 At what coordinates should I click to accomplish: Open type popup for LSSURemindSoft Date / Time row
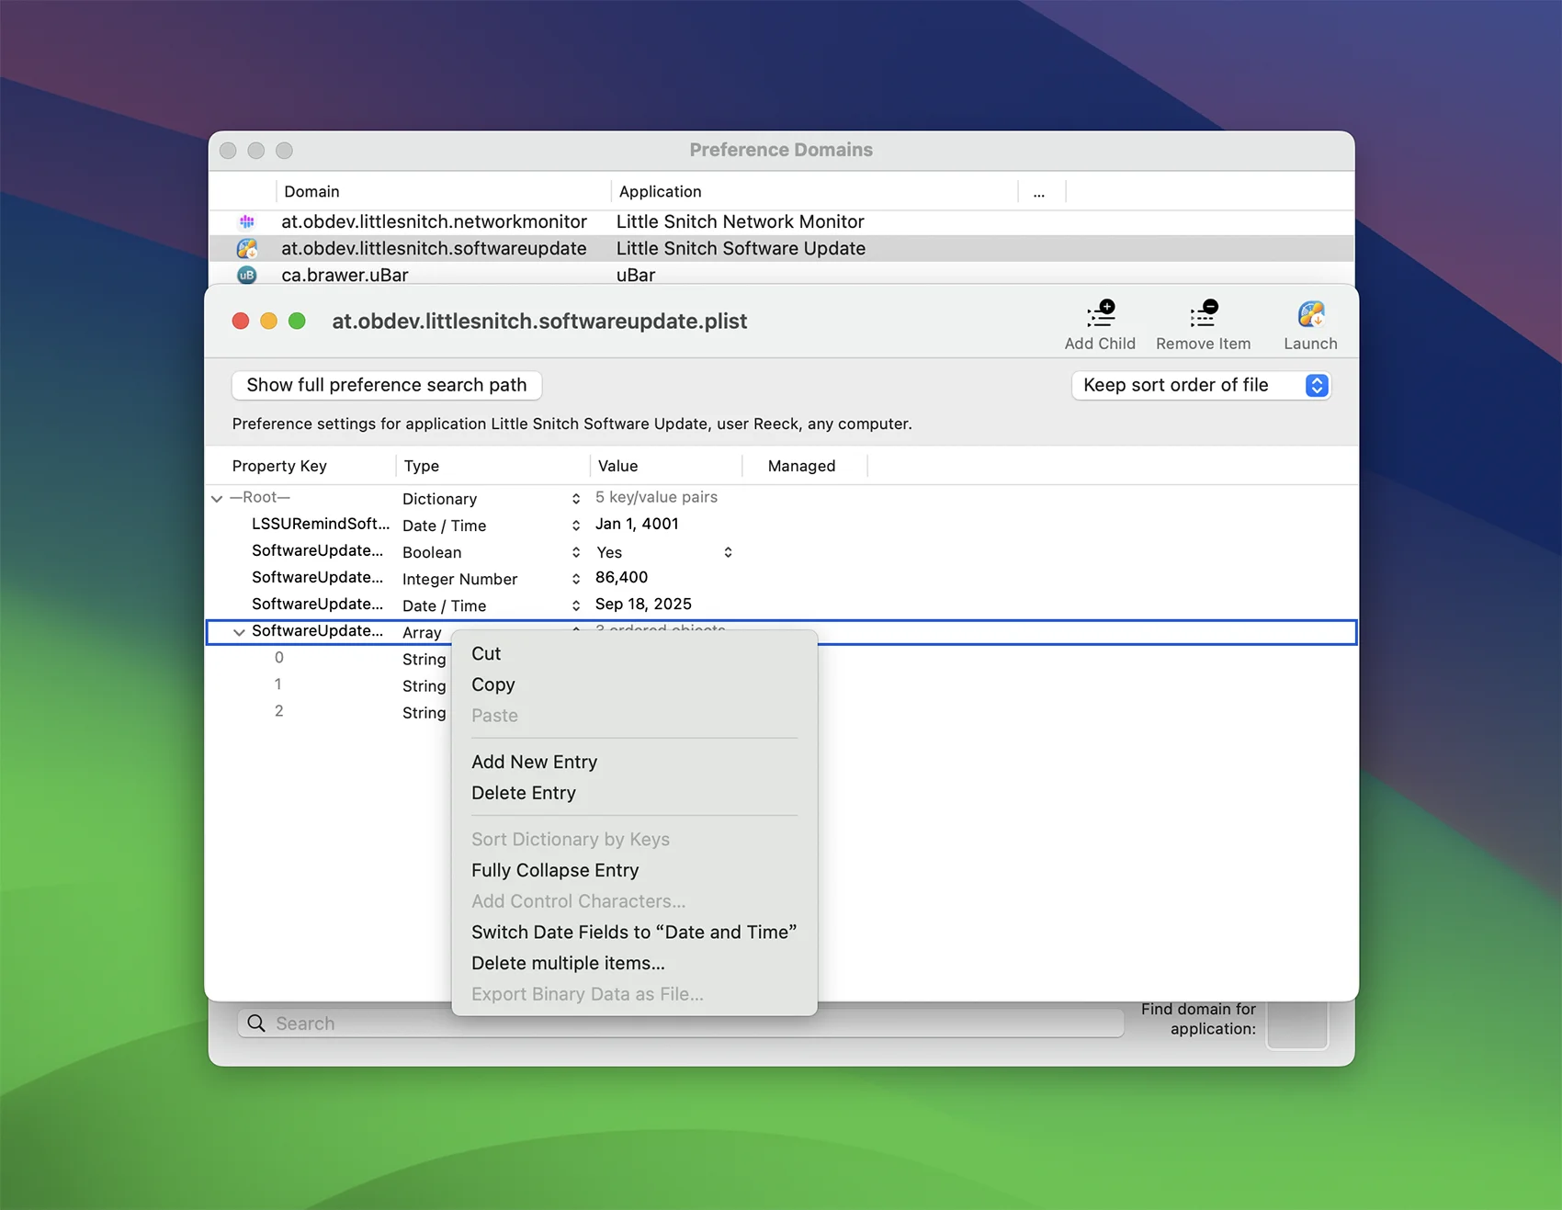tap(576, 526)
